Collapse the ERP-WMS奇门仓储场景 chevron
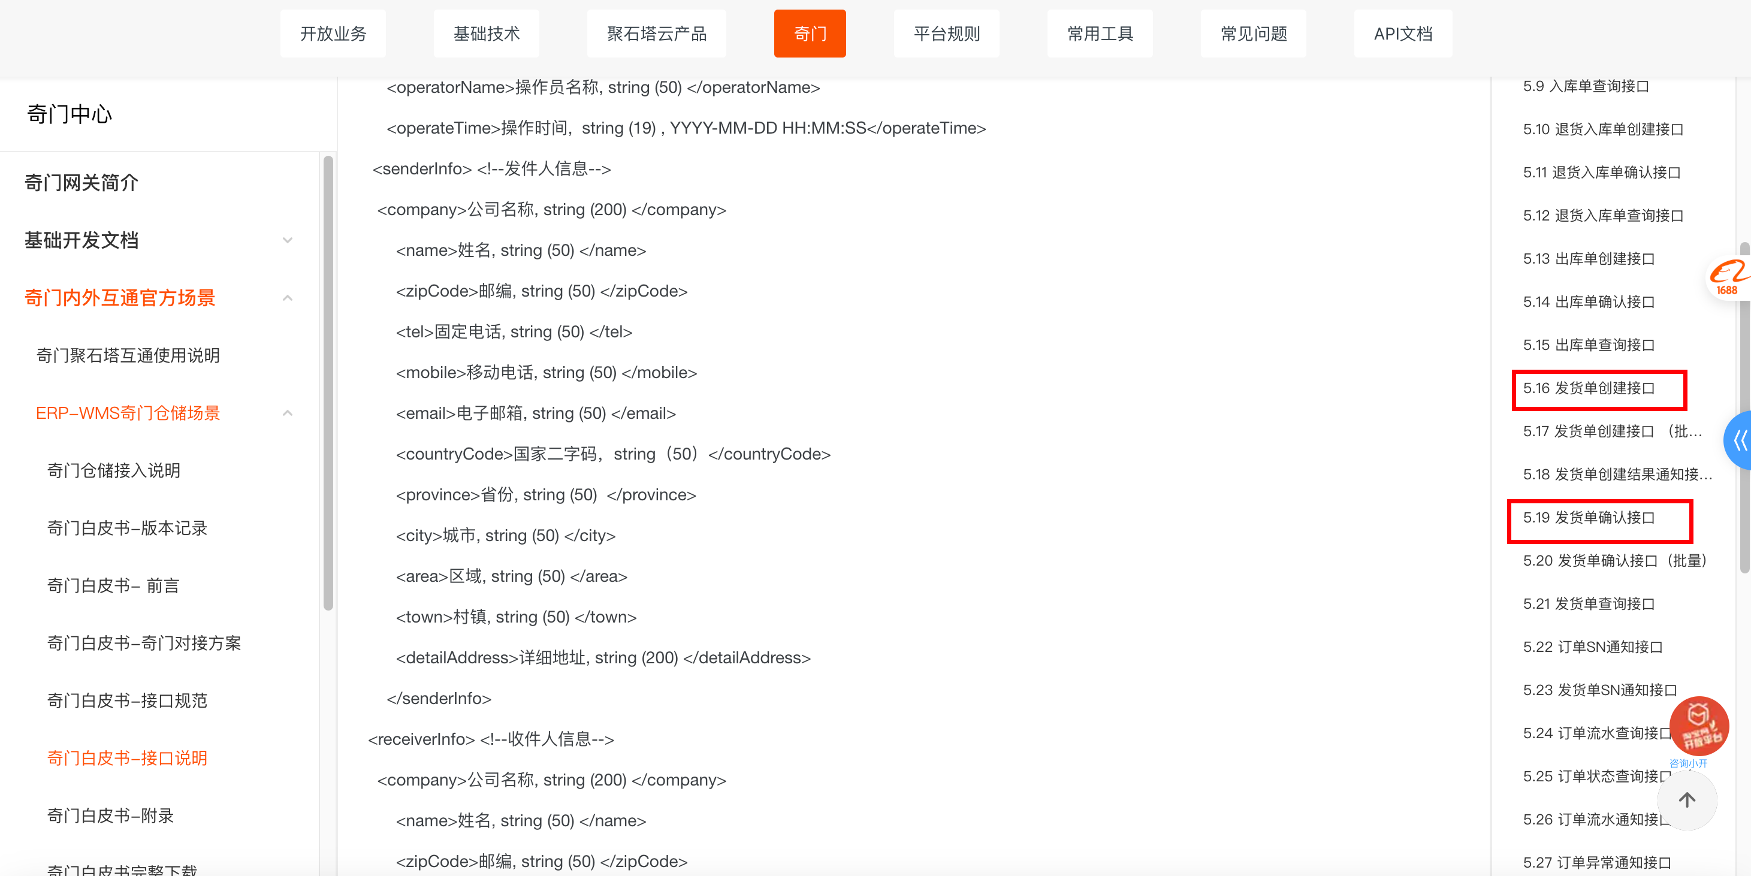Screen dimensions: 1751x876 288,413
